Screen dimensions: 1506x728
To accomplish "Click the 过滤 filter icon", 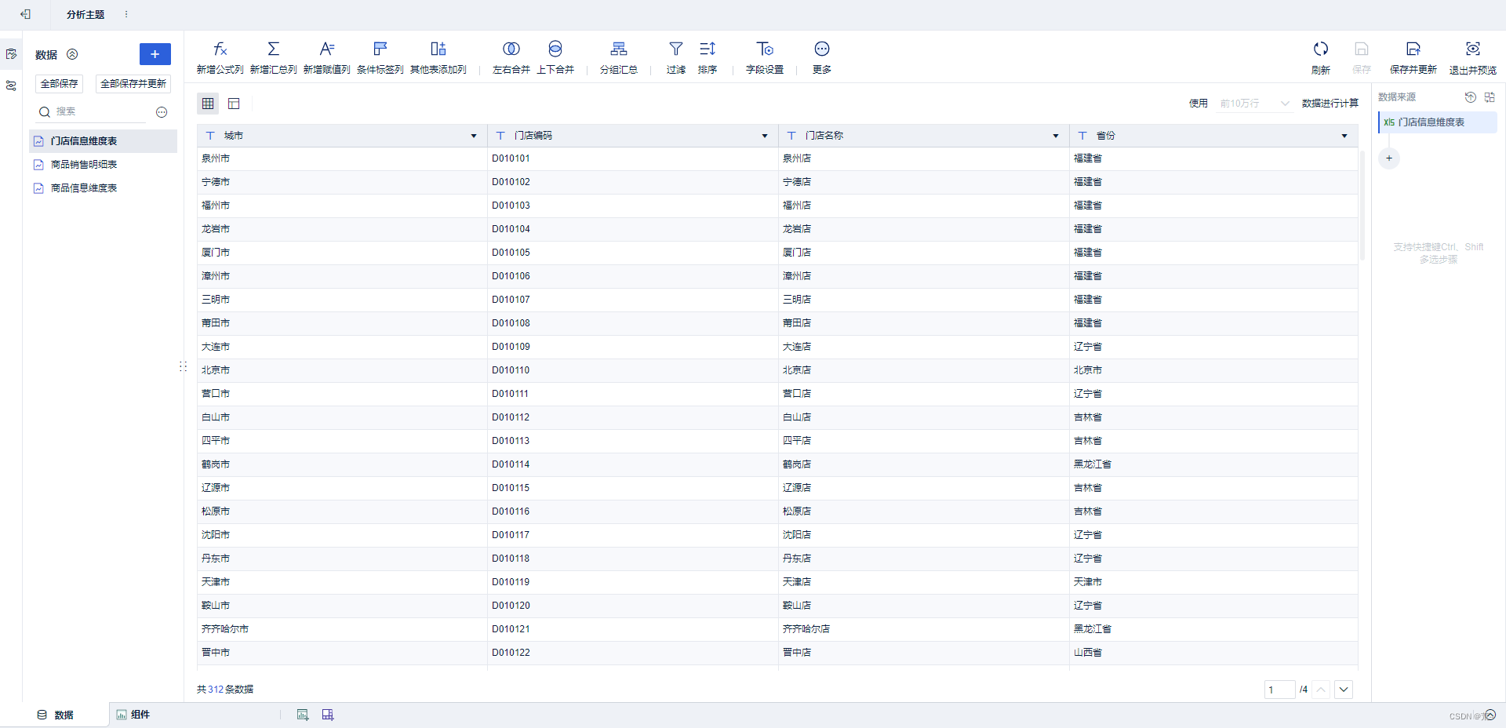I will (676, 49).
